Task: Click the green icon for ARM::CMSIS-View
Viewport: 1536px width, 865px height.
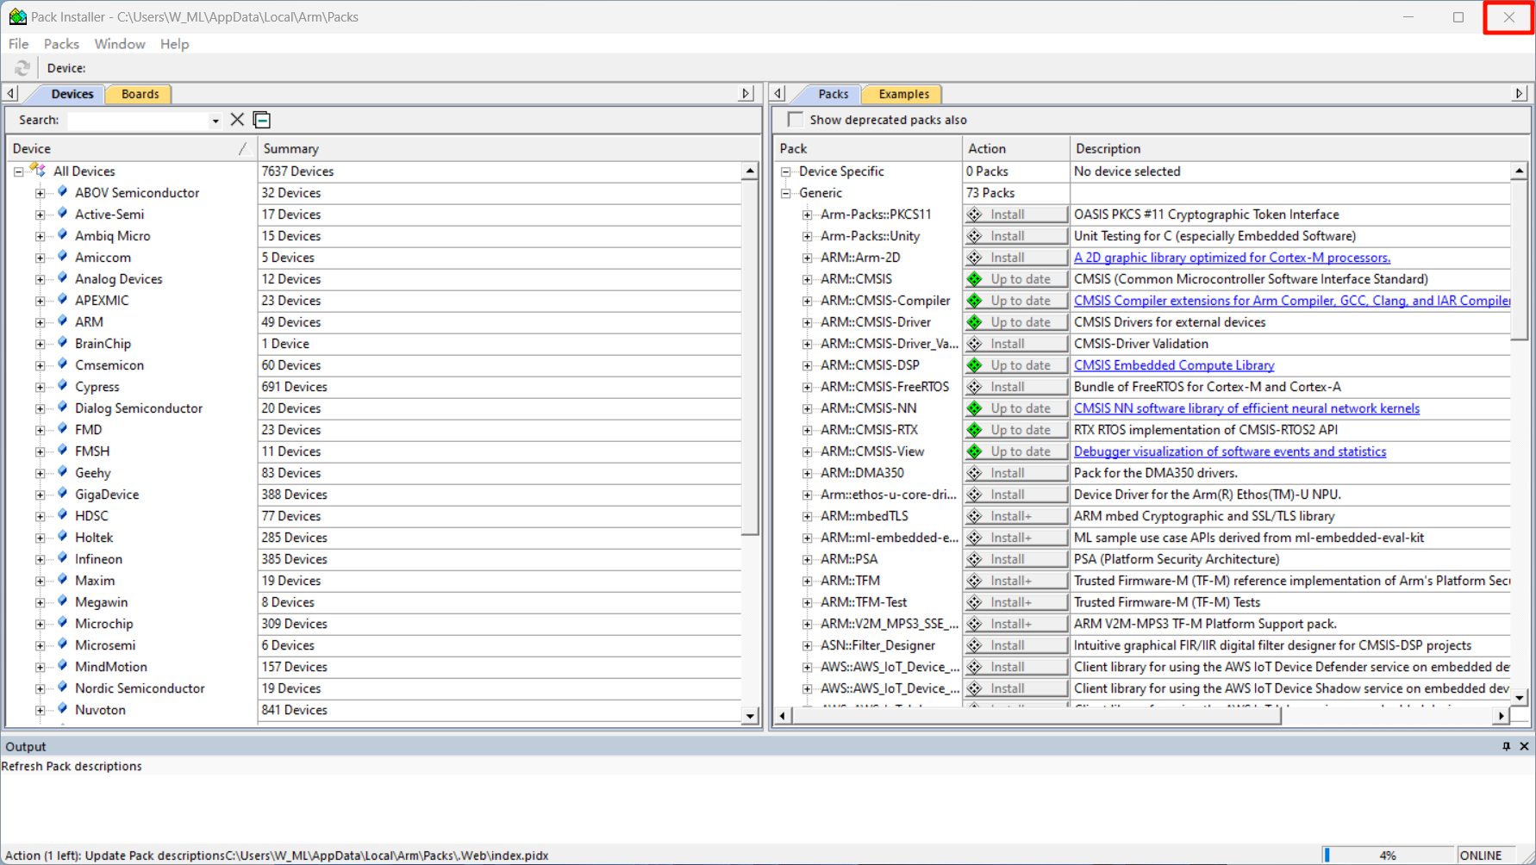Action: click(x=975, y=451)
